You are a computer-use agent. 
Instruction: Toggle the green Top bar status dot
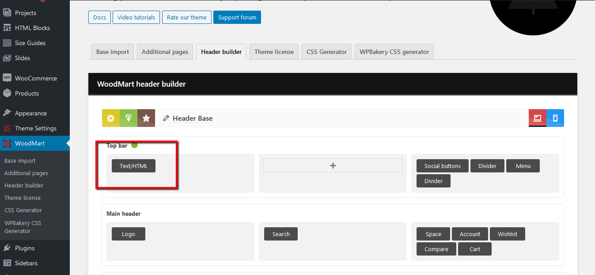click(134, 145)
